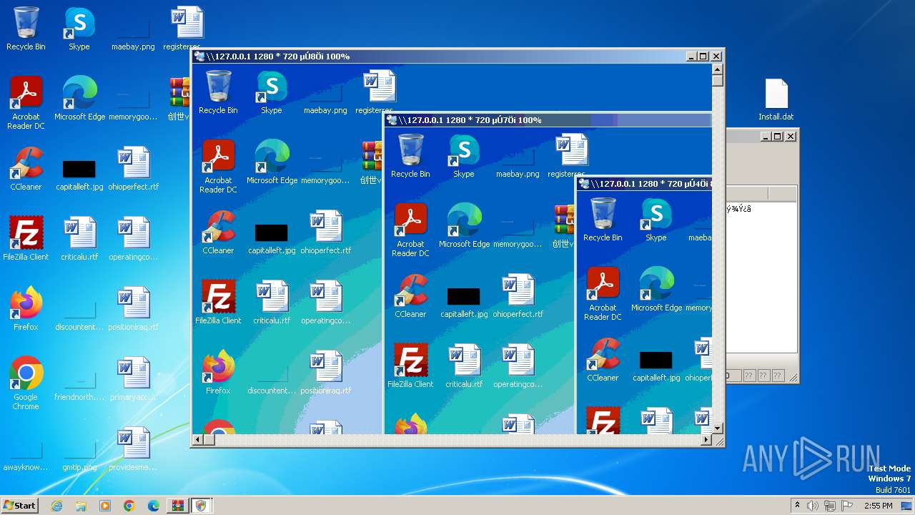Open Microsoft Edge from taskbar

[154, 506]
